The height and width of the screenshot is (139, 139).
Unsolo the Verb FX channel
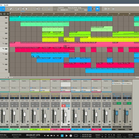tap(119, 103)
